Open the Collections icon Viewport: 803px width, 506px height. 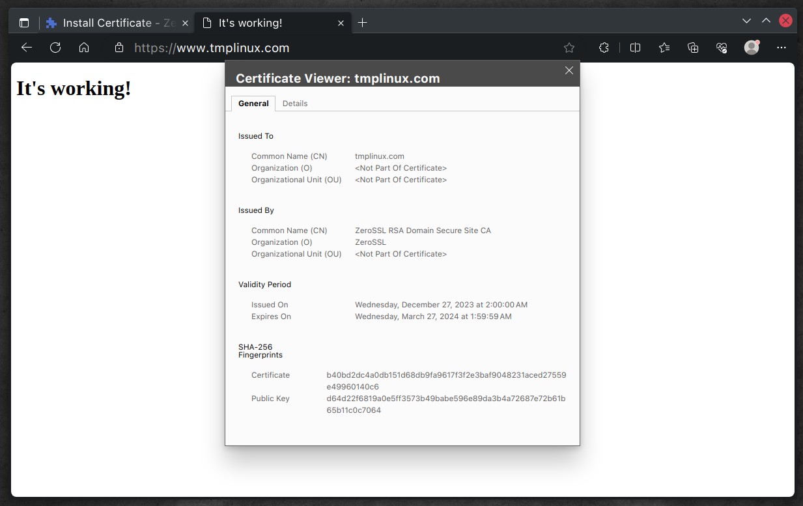click(693, 48)
